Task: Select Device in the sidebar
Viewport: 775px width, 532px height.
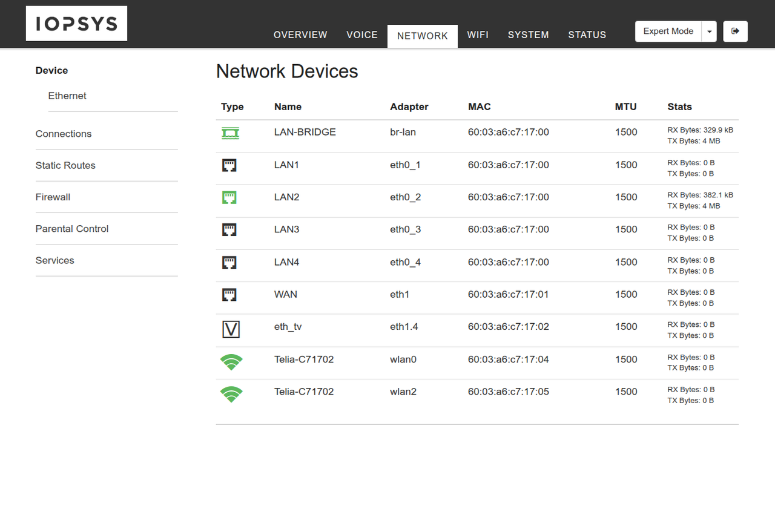Action: pyautogui.click(x=51, y=71)
